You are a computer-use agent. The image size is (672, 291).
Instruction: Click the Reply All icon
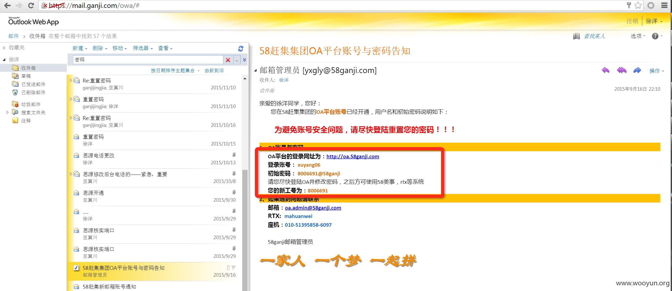622,71
